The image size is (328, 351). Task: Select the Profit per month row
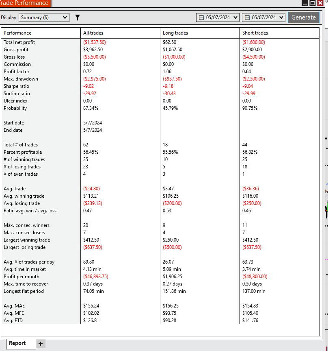160,277
